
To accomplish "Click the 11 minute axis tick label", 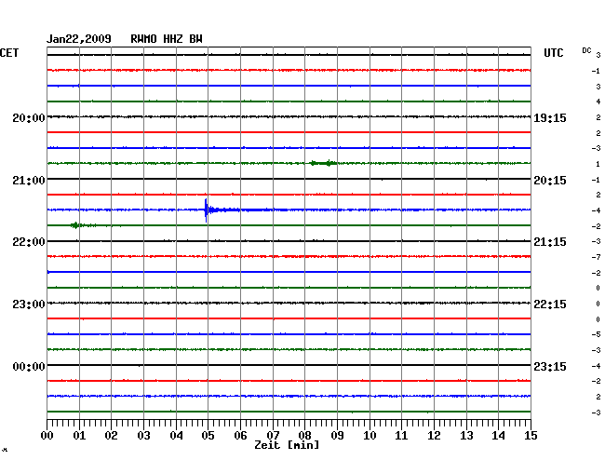I will click(x=401, y=435).
